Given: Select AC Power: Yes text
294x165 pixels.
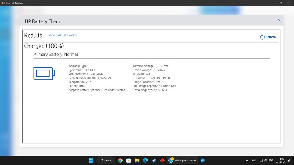Looking at the screenshot, I should click(141, 74).
